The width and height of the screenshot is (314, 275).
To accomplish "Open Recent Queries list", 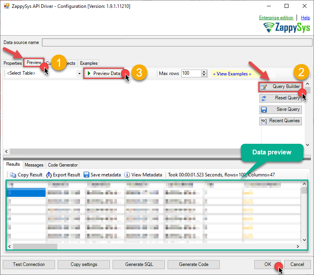I will click(280, 121).
